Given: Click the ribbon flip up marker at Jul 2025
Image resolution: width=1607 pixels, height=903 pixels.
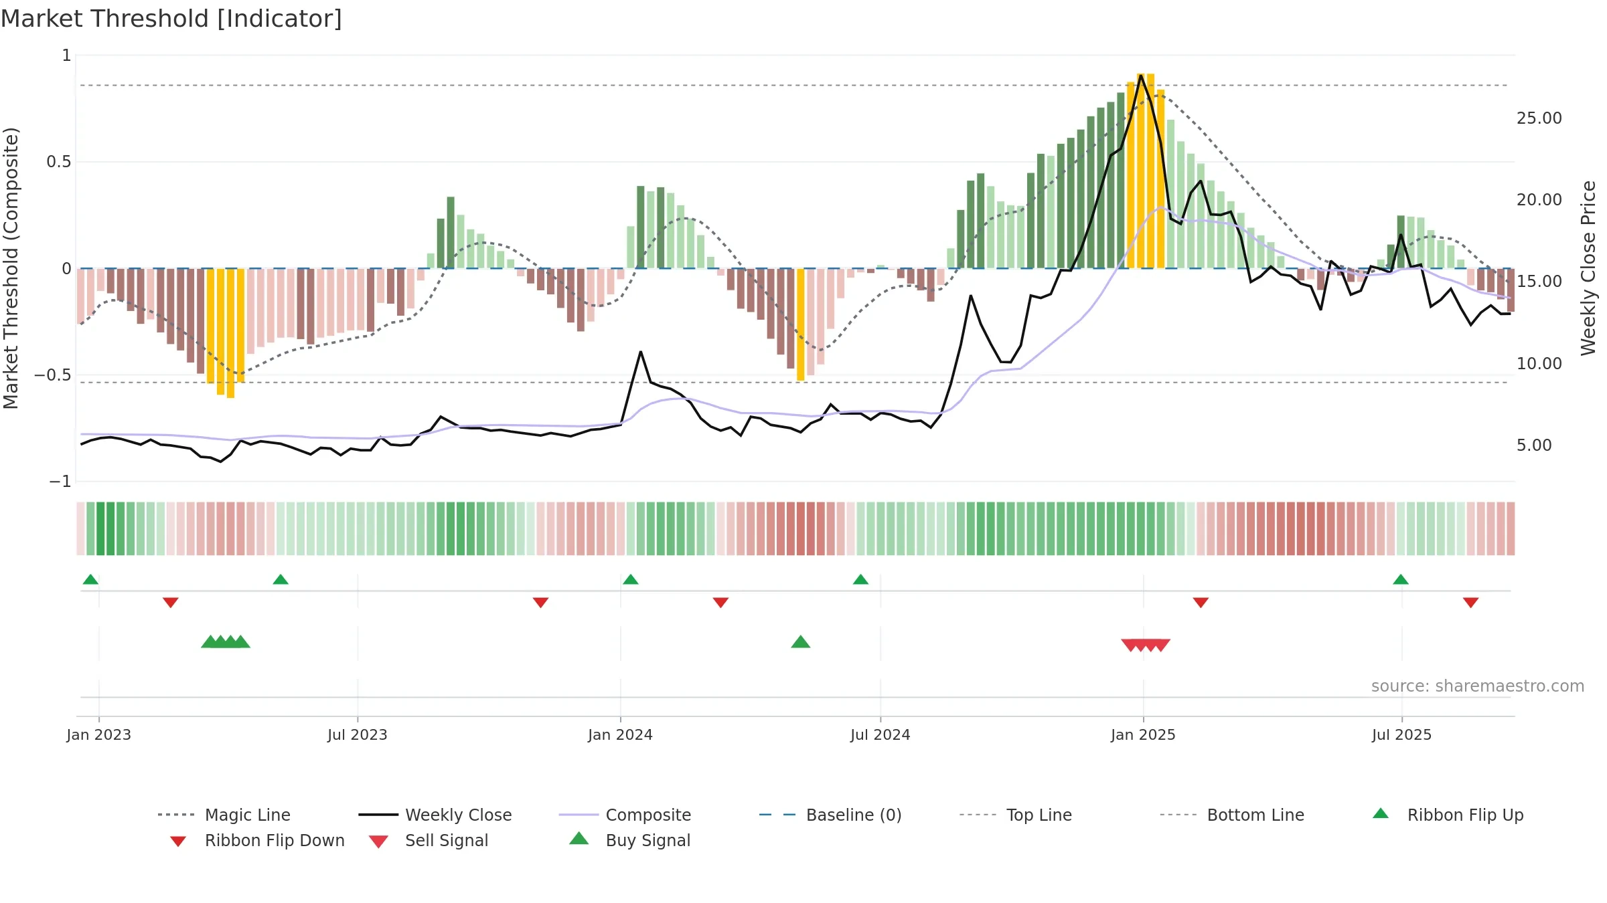Looking at the screenshot, I should coord(1401,579).
